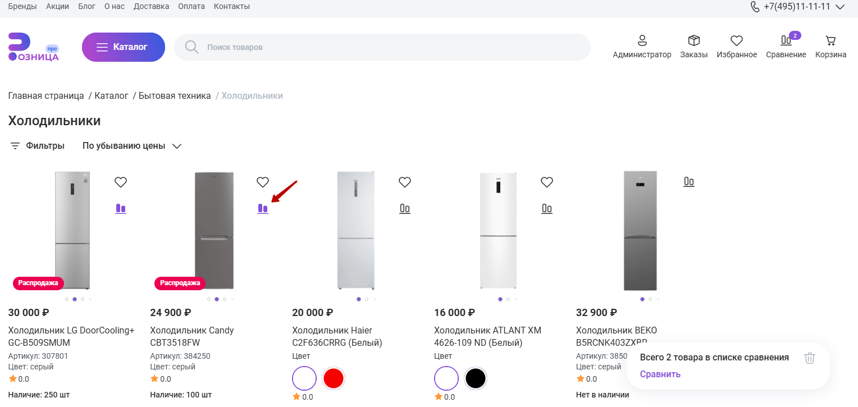Go to Бытовая техника breadcrumb
The width and height of the screenshot is (858, 407).
point(175,96)
